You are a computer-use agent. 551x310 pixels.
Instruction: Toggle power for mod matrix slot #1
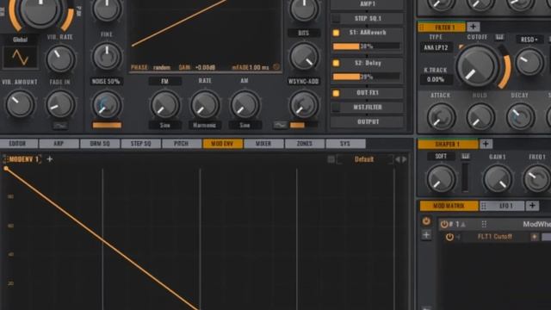[444, 224]
